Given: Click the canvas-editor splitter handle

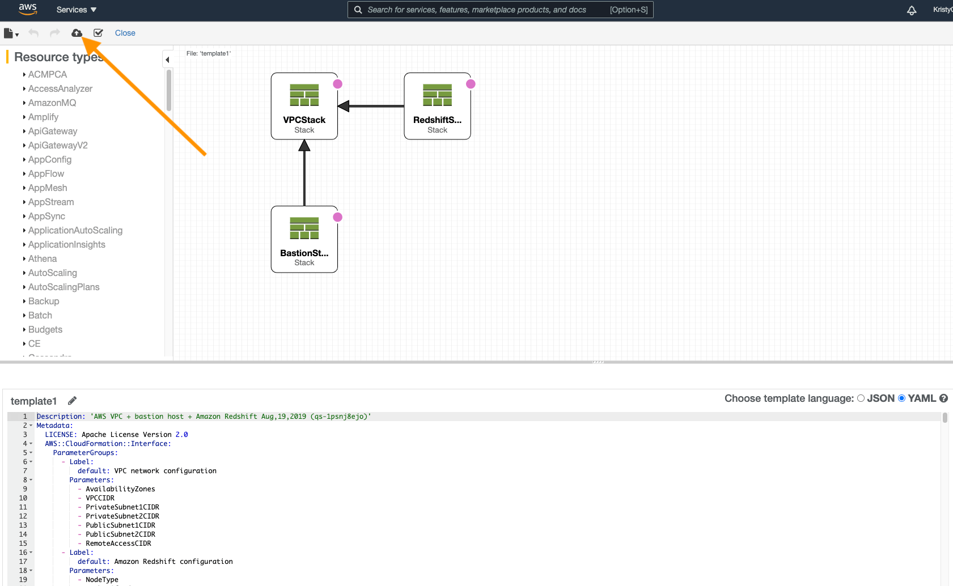Looking at the screenshot, I should (598, 362).
